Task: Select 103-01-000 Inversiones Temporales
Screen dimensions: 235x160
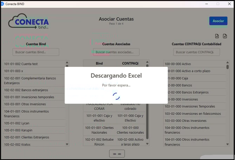Action: click(x=195, y=106)
